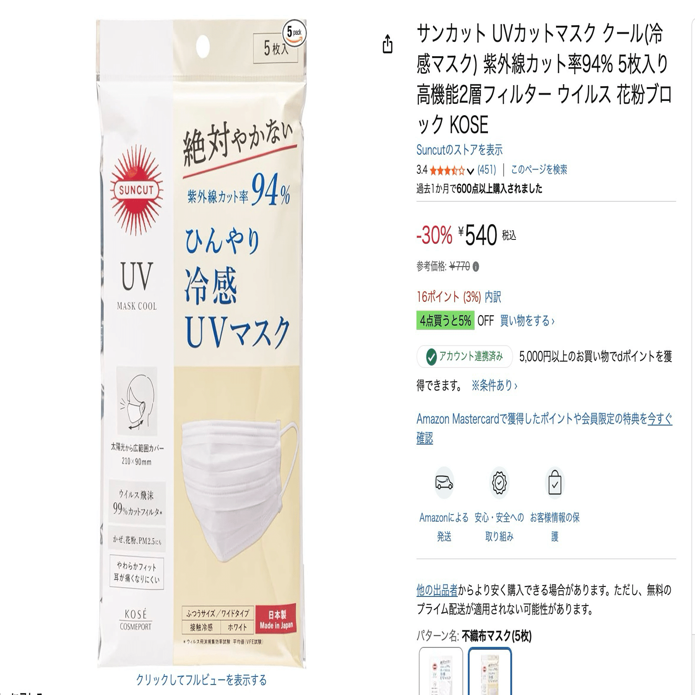Click 買い物をする promotion link
This screenshot has height=695, width=695.
527,321
